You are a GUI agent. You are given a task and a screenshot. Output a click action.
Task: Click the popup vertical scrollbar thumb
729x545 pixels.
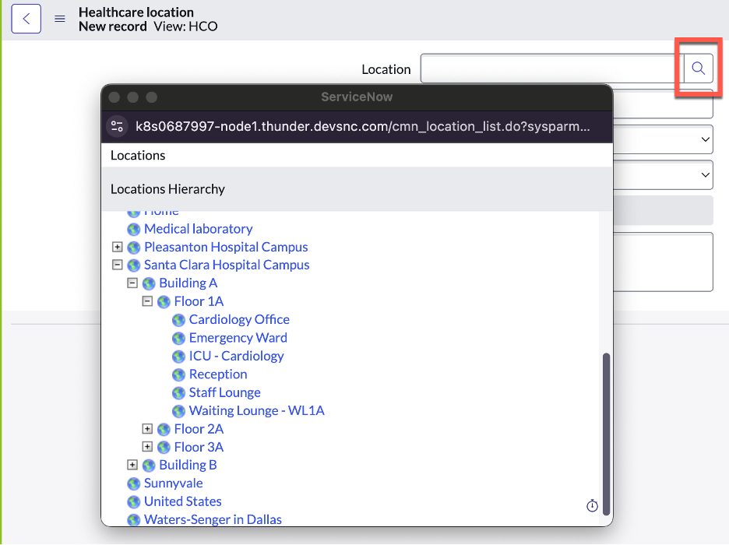[x=606, y=434]
